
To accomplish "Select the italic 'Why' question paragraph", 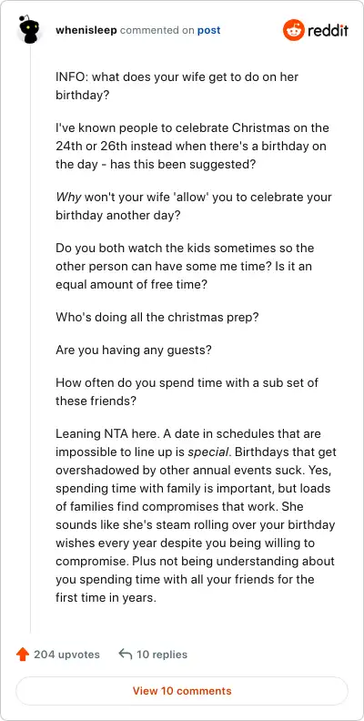I will [194, 207].
